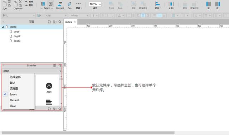
Task: Select page2 in the pages tree
Action: 17,36
